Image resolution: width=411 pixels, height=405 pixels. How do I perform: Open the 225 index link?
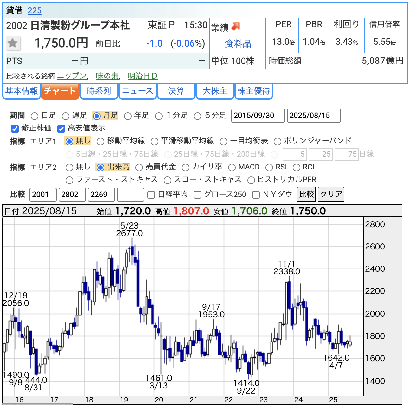click(35, 10)
